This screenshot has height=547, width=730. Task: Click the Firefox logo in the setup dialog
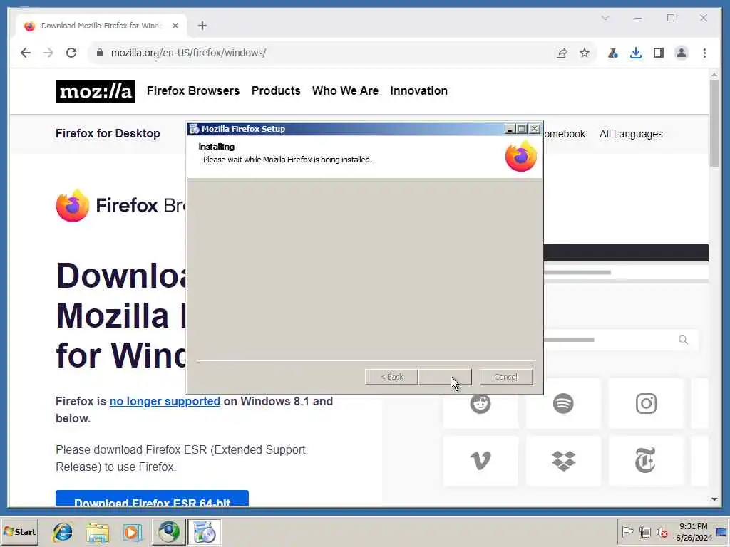521,156
